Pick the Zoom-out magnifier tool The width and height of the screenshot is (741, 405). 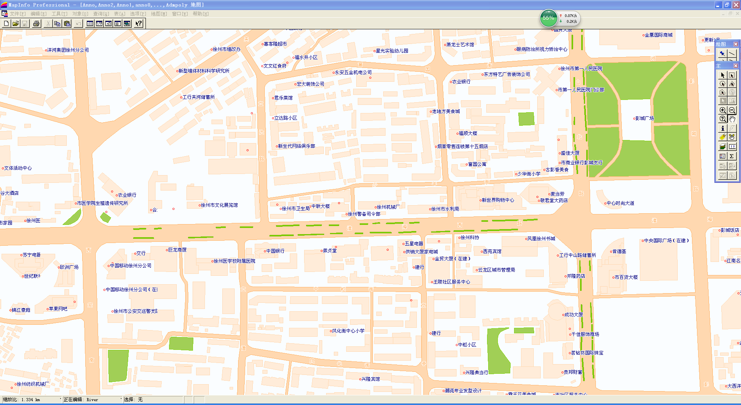coord(732,110)
